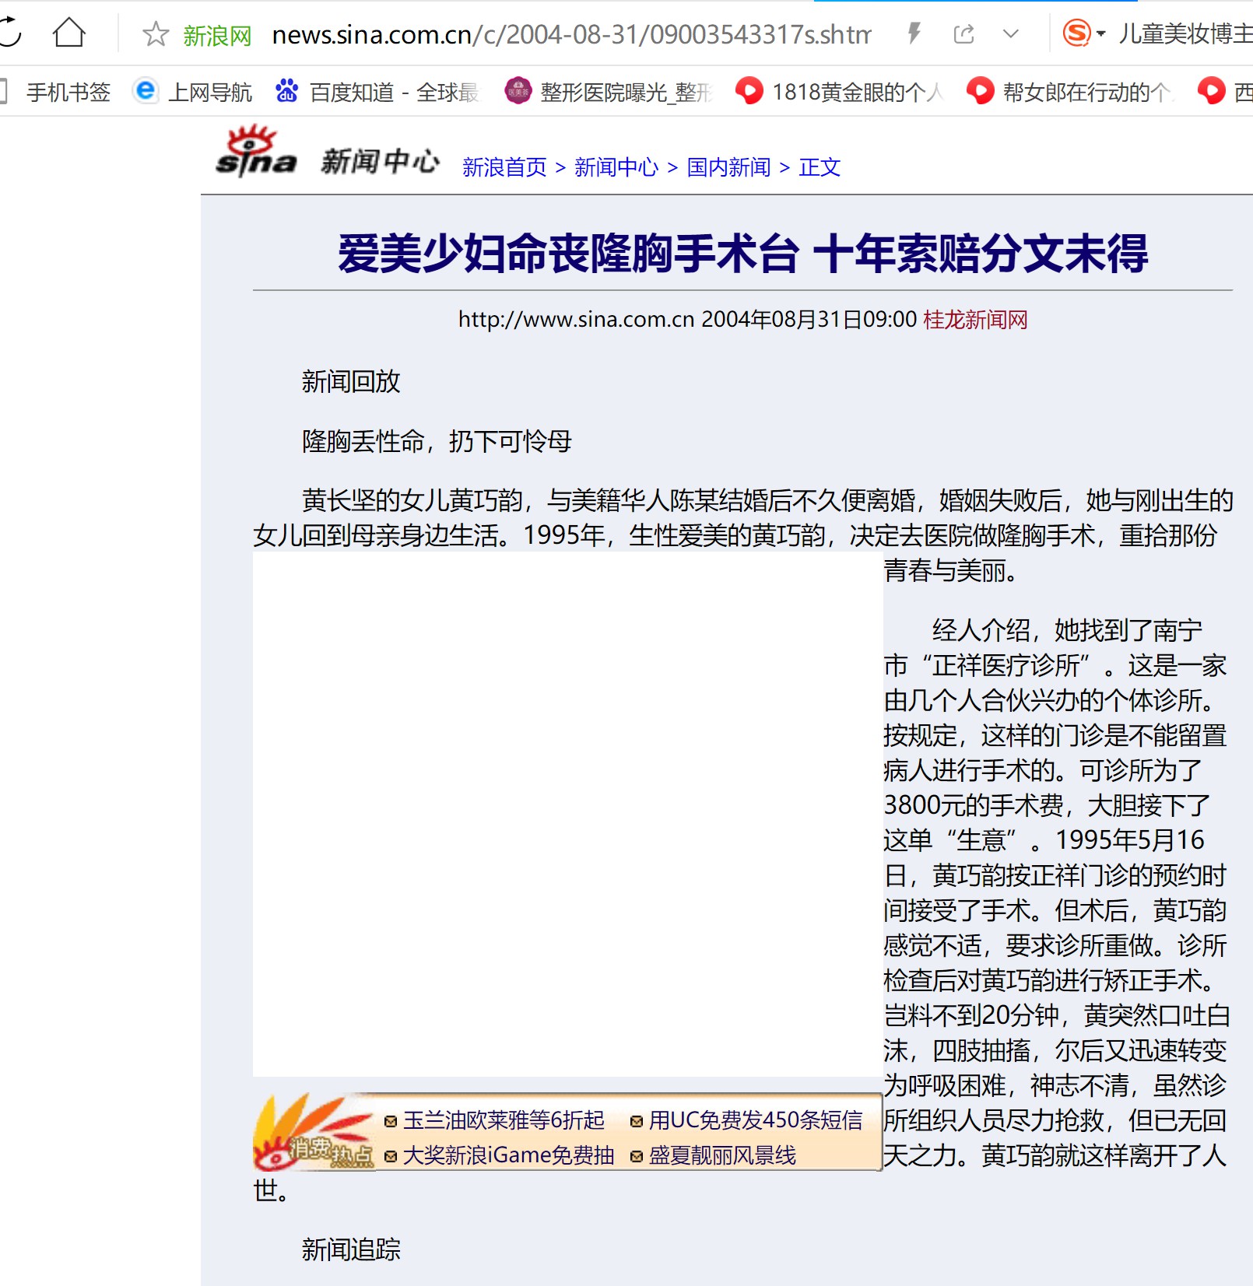Go to 新浪首页 breadcrumb link
This screenshot has width=1253, height=1286.
(504, 167)
